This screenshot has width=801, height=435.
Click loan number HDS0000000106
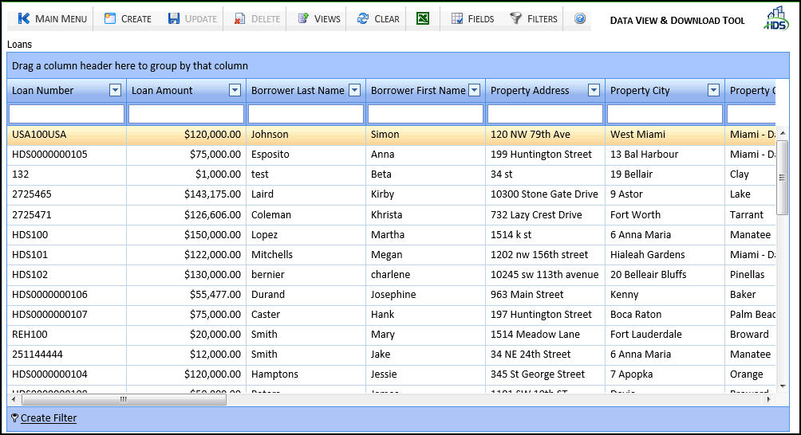coord(66,294)
